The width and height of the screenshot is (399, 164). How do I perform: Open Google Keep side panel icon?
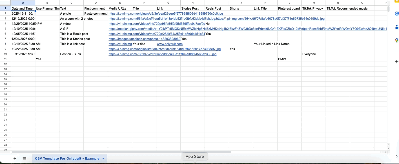(x=397, y=1)
